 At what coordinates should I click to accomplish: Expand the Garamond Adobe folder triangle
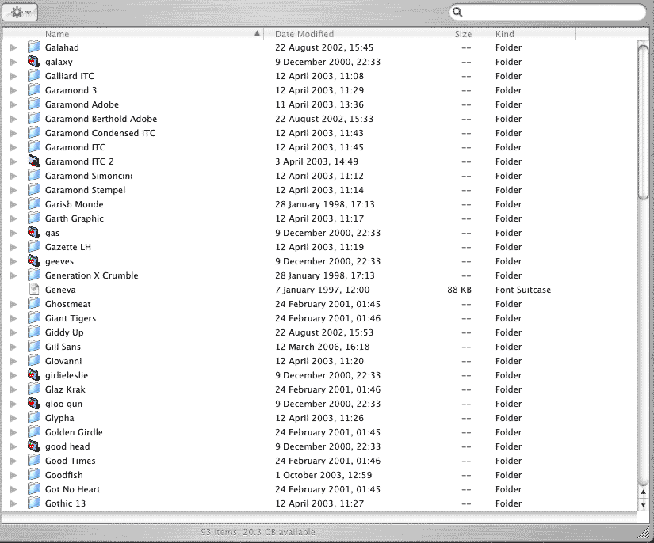[x=13, y=104]
